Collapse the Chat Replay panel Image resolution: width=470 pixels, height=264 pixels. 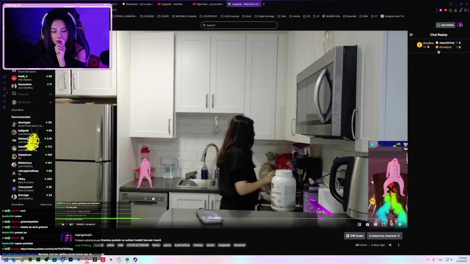click(x=411, y=35)
